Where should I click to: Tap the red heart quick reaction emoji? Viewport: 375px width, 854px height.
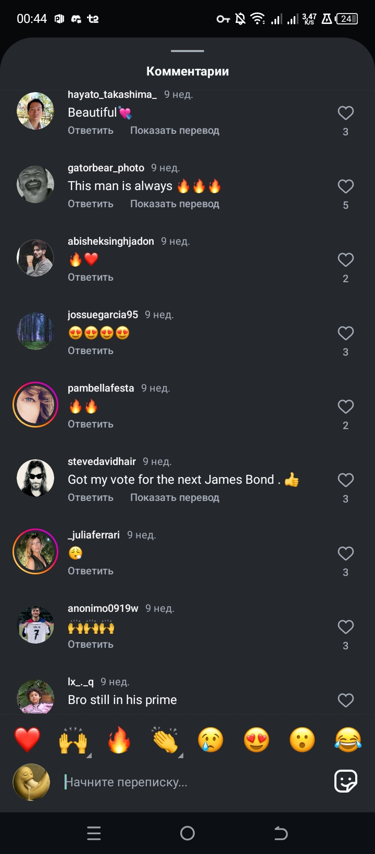(x=27, y=740)
